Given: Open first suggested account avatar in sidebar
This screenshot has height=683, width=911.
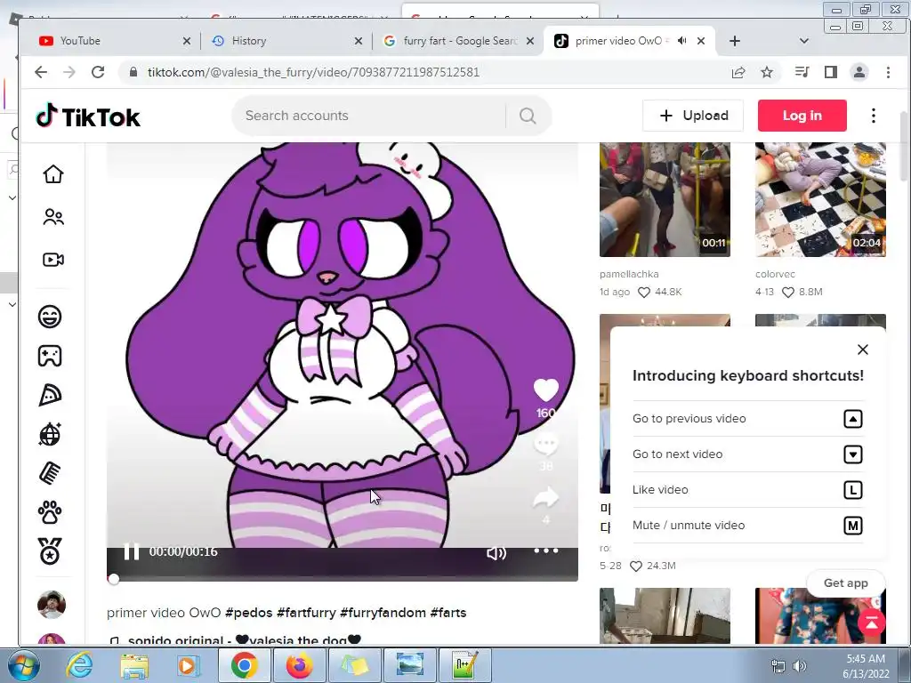Looking at the screenshot, I should click(x=51, y=605).
